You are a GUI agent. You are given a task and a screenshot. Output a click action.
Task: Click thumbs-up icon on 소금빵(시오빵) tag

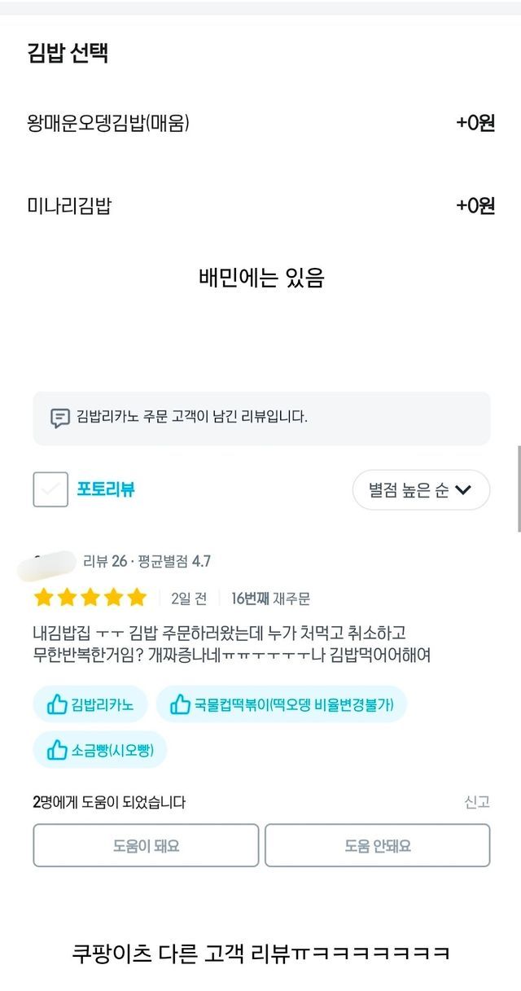click(x=56, y=750)
